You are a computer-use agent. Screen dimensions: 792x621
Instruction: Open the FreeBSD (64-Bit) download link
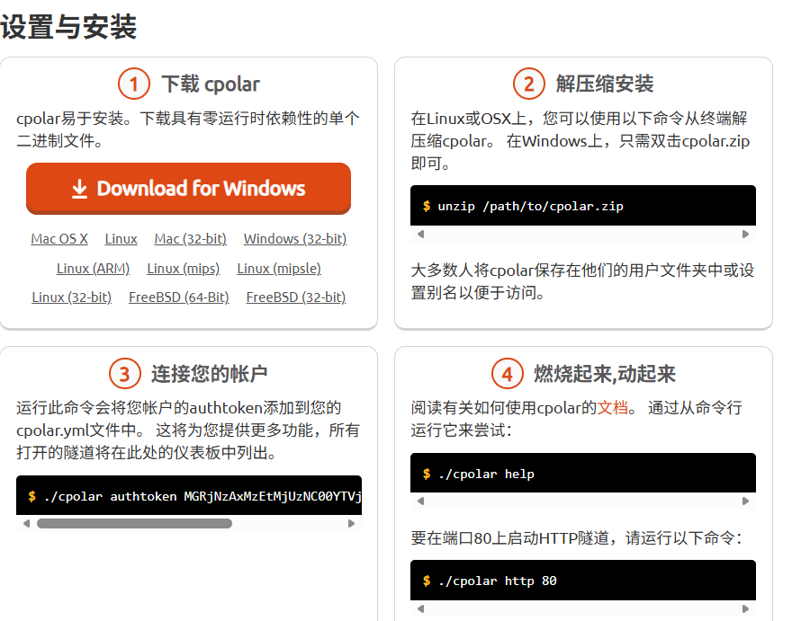click(x=179, y=297)
